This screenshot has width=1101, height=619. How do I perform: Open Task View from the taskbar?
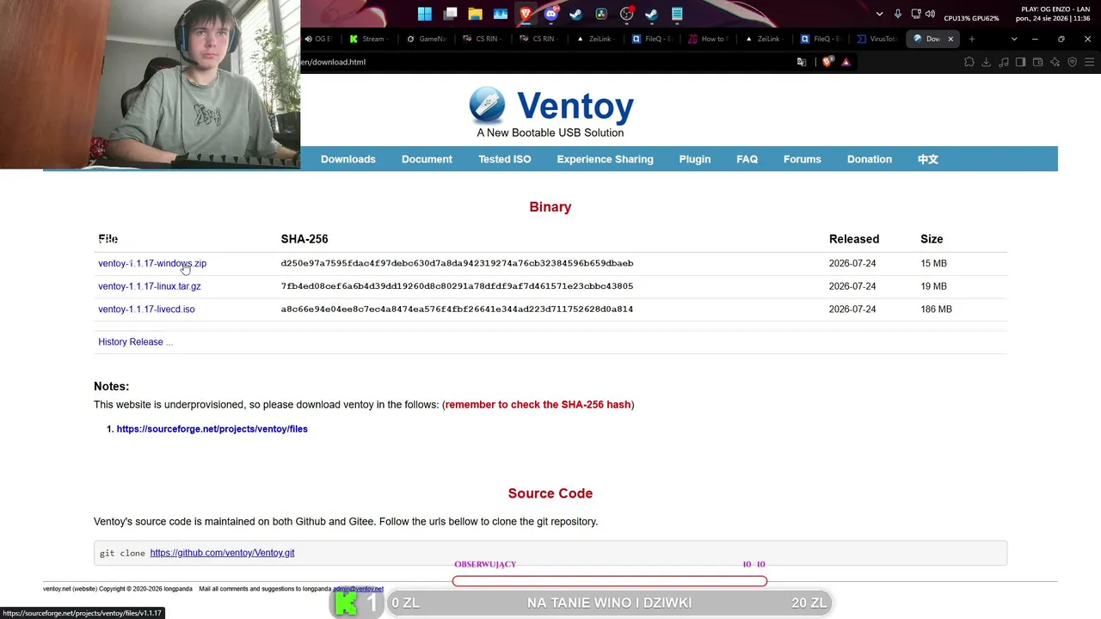(450, 14)
